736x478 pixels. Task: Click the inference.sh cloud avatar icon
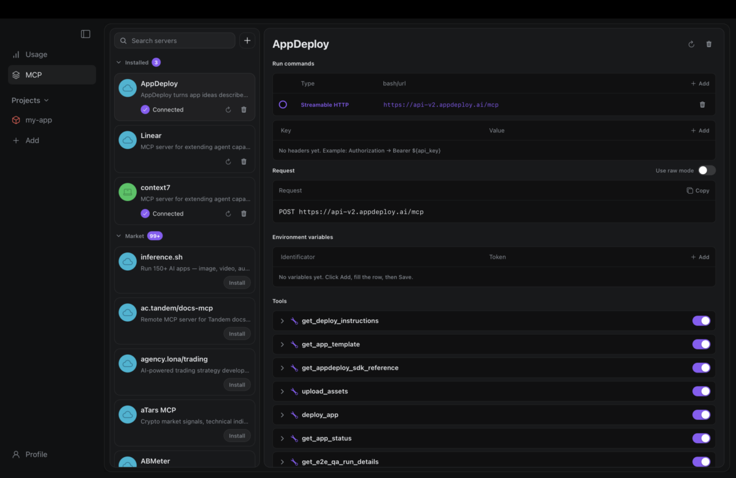[128, 262]
